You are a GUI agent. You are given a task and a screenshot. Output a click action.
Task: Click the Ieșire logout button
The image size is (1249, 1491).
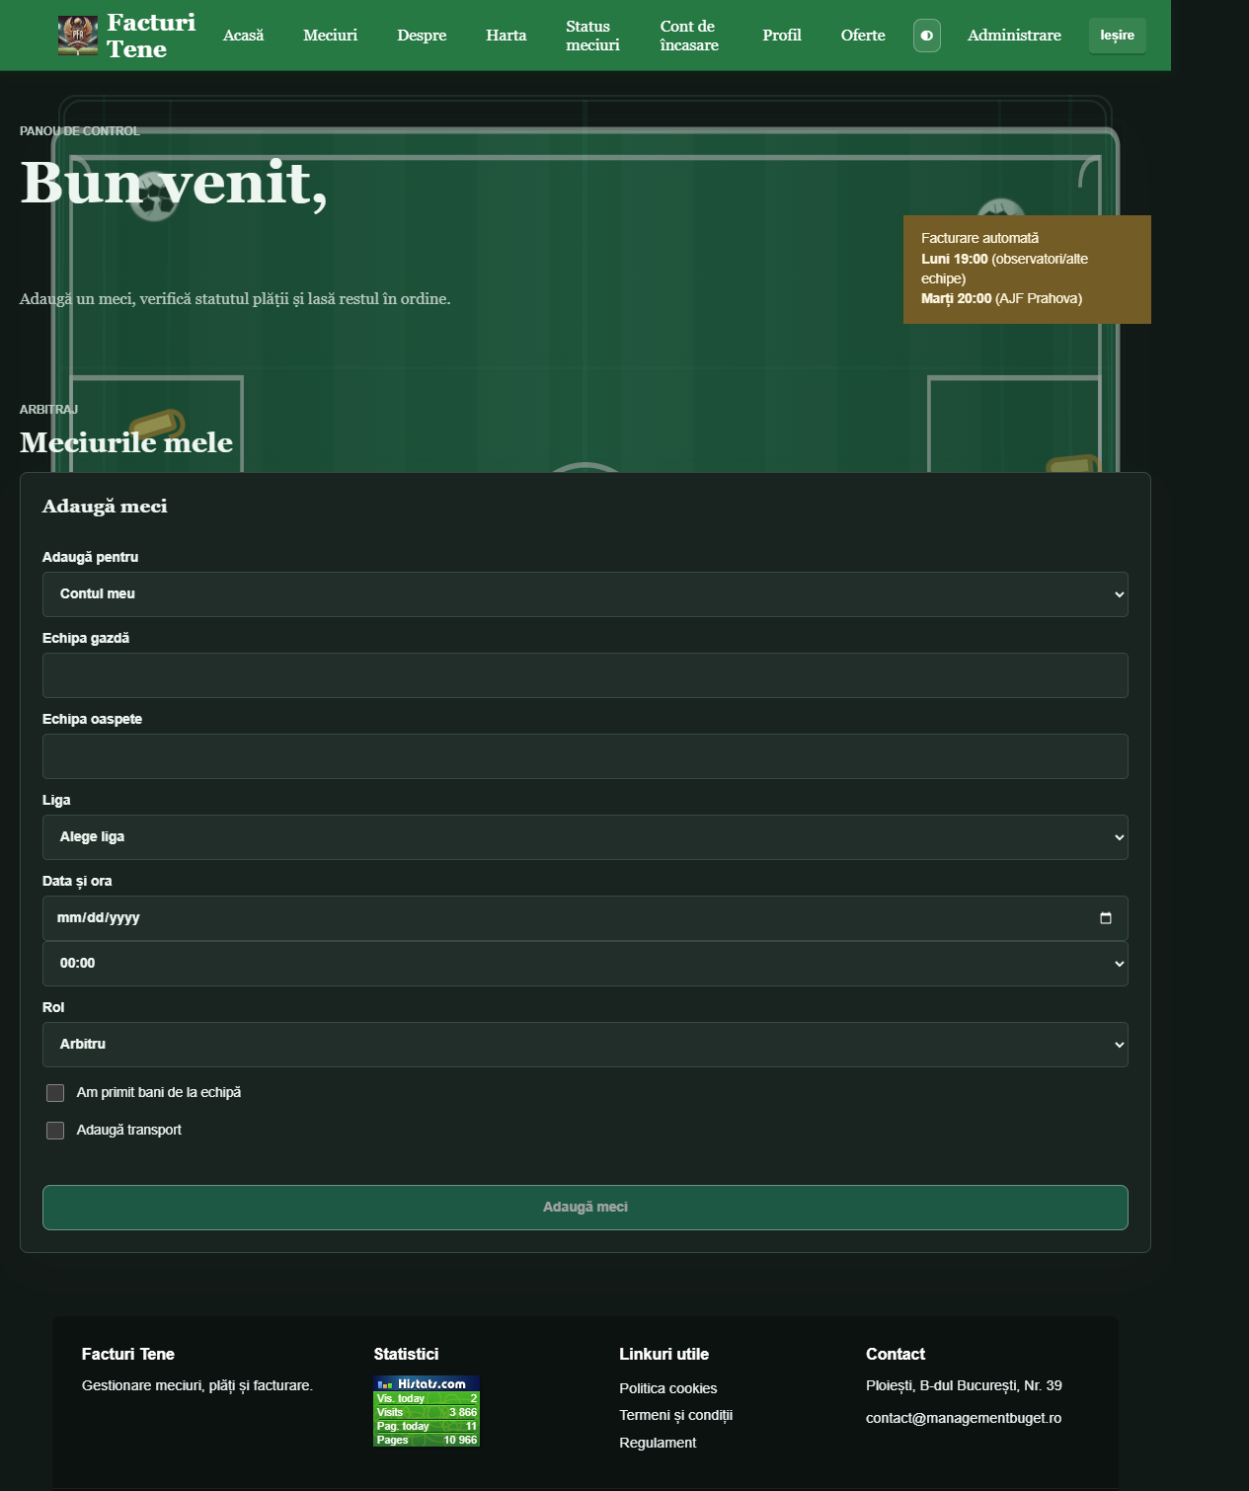(1118, 36)
